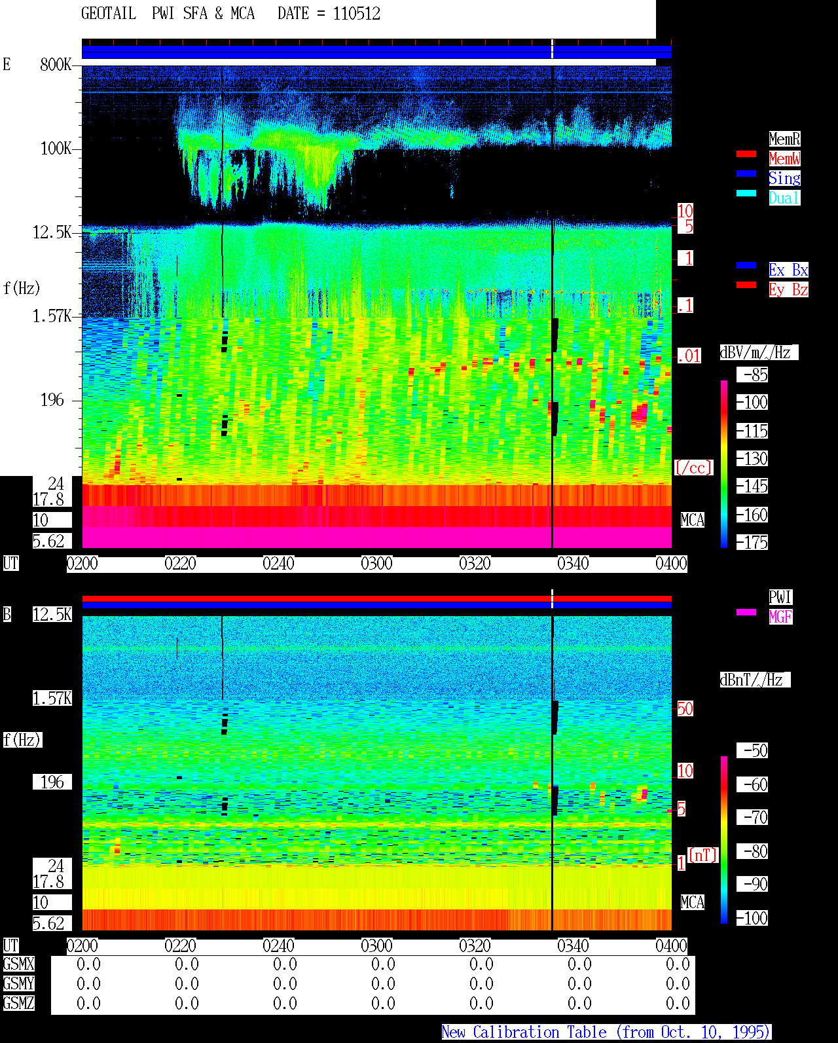Click the 'GSMZ' row label
Image resolution: width=838 pixels, height=1043 pixels.
[19, 1003]
